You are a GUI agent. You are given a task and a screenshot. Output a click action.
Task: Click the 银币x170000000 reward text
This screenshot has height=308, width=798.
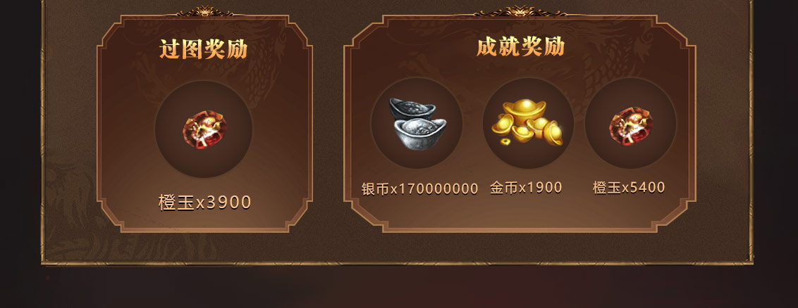click(x=420, y=188)
